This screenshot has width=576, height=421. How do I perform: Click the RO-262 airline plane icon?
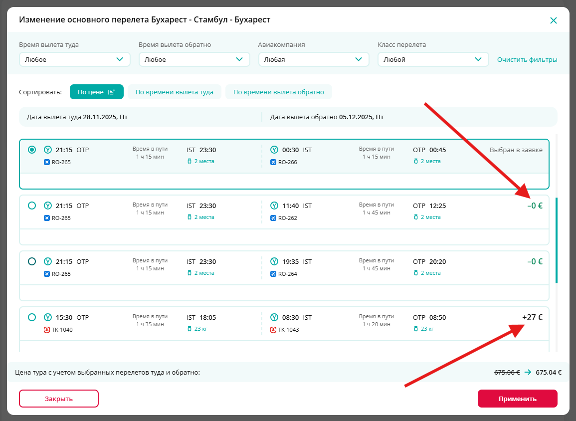pyautogui.click(x=273, y=218)
